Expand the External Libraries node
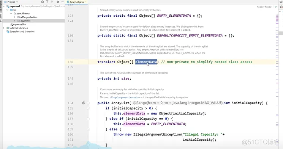The image size is (283, 149). tap(4, 28)
